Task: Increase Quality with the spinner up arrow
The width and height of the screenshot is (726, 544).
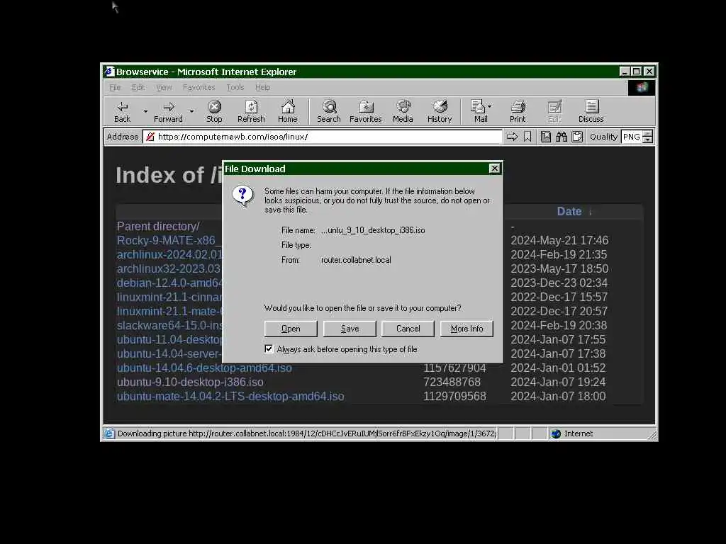Action: (x=648, y=134)
